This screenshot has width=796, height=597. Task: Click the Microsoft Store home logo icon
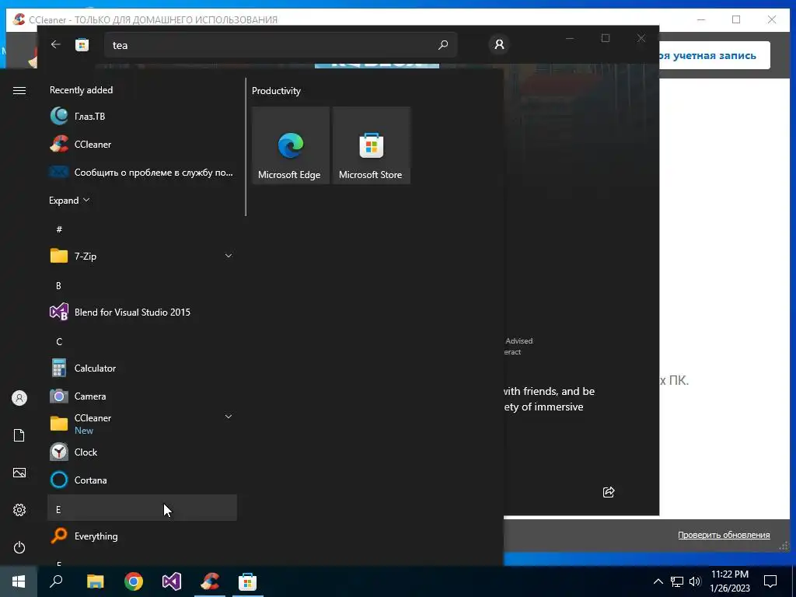(x=82, y=44)
